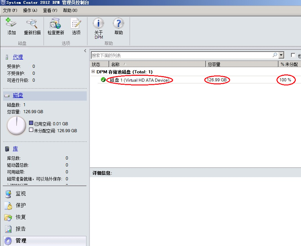Viewport: 301px width, 246px height.
Task: Click the 恢复 folder icon
Action: pos(8,217)
